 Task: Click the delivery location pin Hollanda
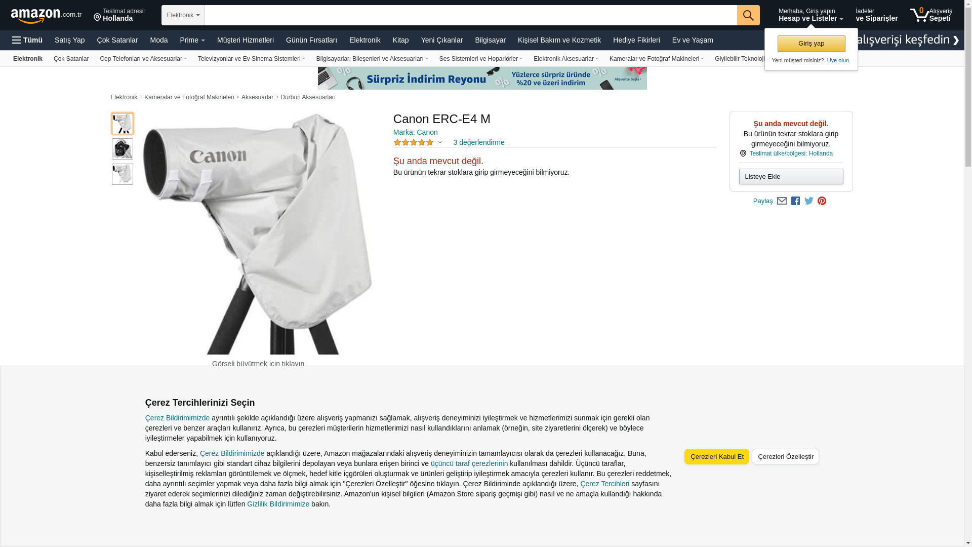[x=119, y=15]
